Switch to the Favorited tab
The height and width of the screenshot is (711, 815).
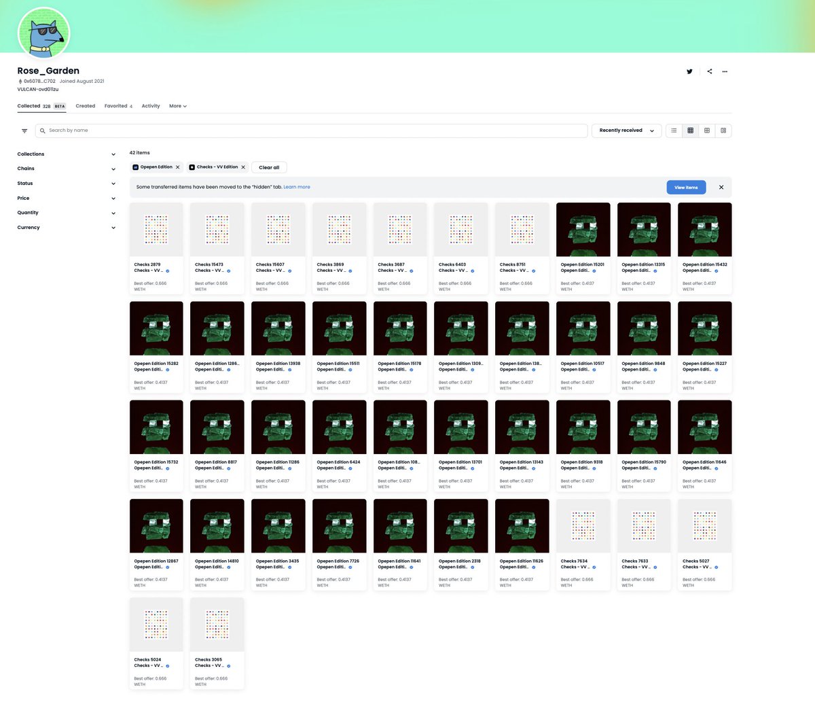click(x=118, y=106)
